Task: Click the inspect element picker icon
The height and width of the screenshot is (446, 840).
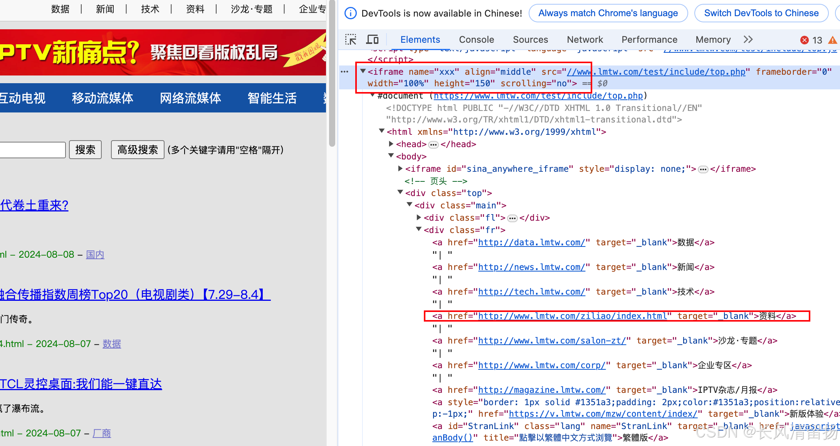Action: pos(351,40)
